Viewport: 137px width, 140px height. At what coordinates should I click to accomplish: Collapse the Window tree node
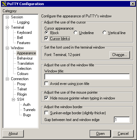tap(7, 48)
